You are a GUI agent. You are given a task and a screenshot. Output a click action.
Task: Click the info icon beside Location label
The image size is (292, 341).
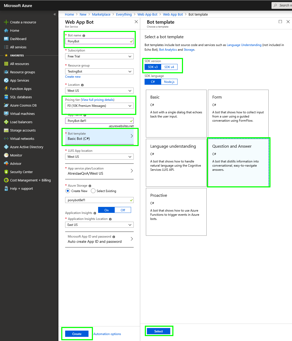(82, 85)
